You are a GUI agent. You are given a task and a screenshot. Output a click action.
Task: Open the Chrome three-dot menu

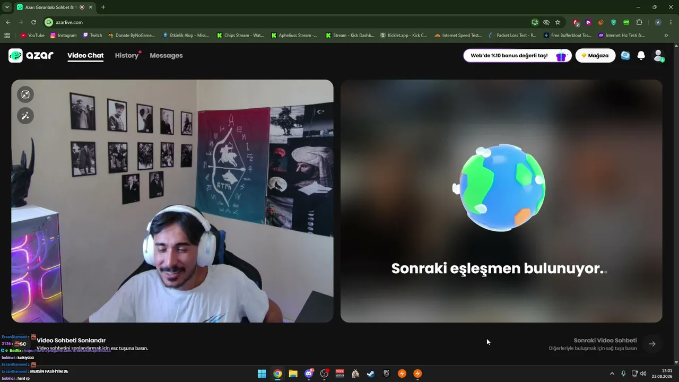[671, 22]
